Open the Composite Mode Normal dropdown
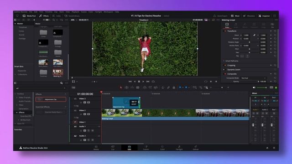Image resolution: width=292 pixels, height=164 pixels. pos(253,78)
